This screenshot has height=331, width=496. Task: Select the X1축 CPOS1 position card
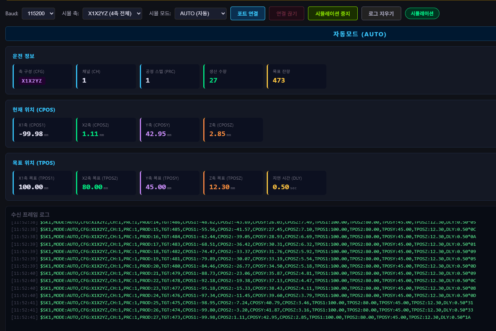point(42,130)
